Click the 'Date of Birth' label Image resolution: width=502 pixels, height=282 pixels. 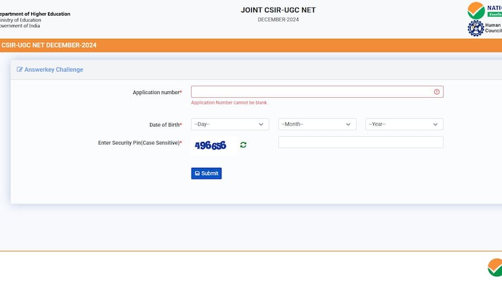pos(164,124)
